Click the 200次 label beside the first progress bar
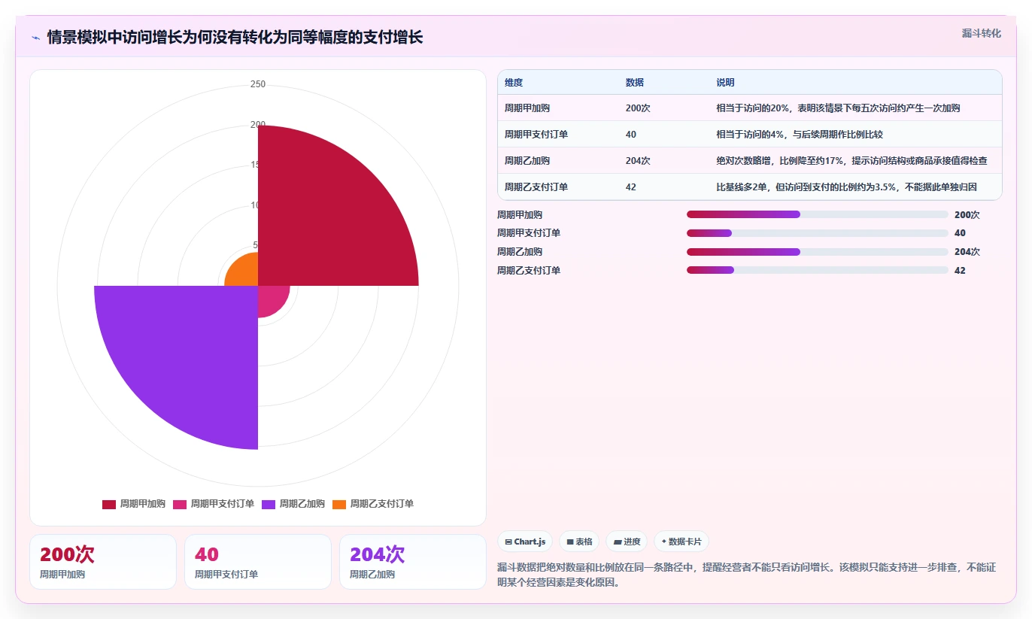1032x619 pixels. 967,214
